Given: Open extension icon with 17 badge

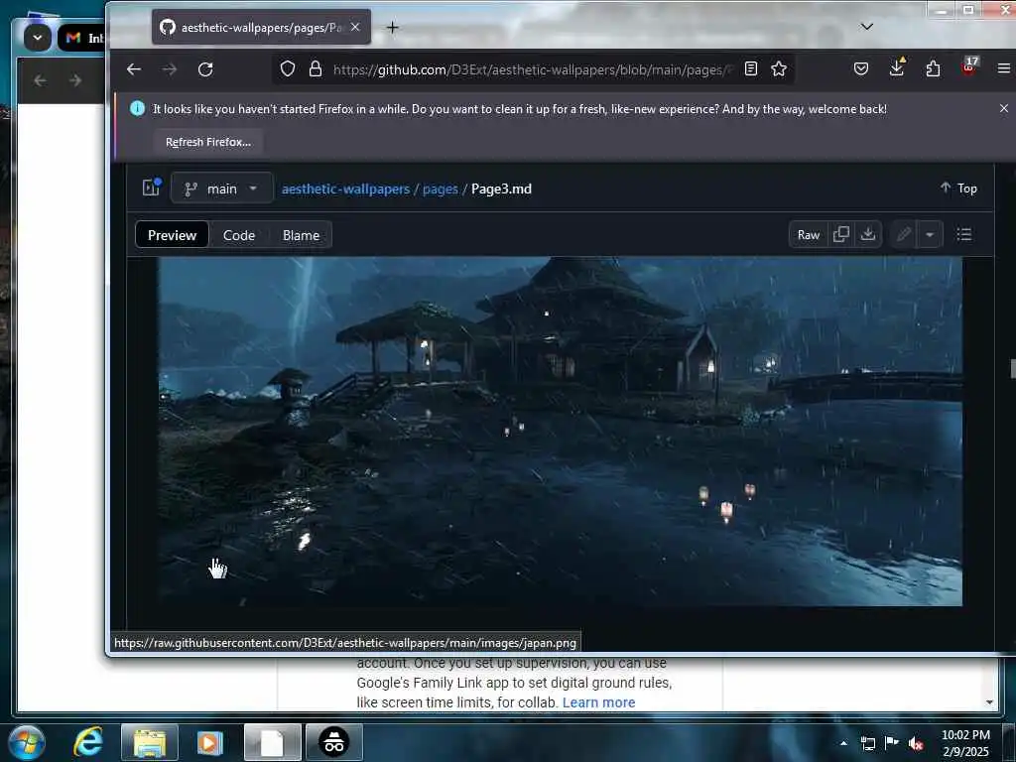Looking at the screenshot, I should (x=969, y=66).
